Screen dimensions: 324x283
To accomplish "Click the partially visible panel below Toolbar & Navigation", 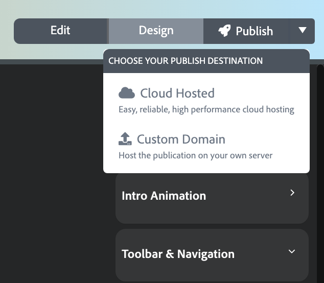I will [x=212, y=281].
